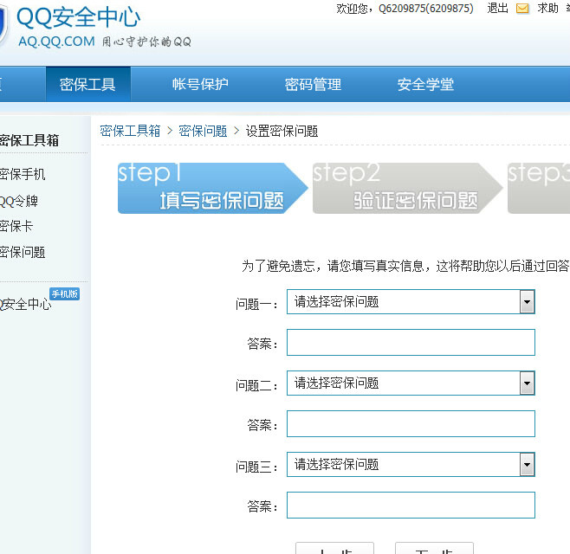Click the 密保工具箱 sidebar heading
The width and height of the screenshot is (570, 554).
coord(29,140)
